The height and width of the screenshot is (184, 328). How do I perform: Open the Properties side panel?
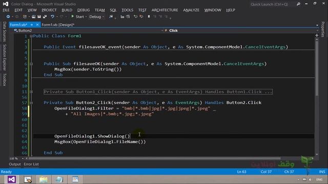323,29
